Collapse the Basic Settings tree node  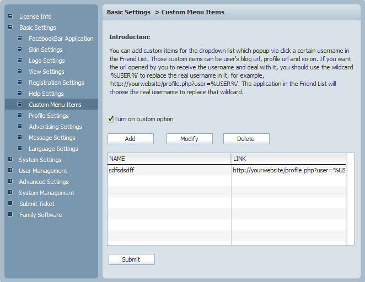[10, 27]
